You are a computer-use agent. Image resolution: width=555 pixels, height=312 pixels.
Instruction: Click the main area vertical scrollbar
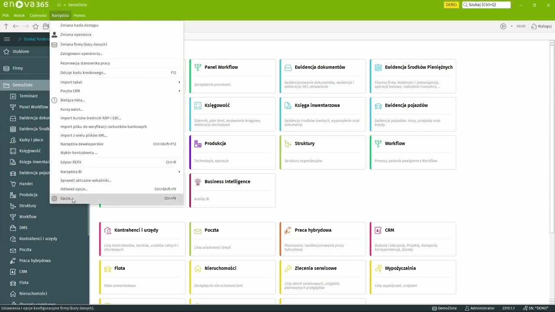pos(552,171)
